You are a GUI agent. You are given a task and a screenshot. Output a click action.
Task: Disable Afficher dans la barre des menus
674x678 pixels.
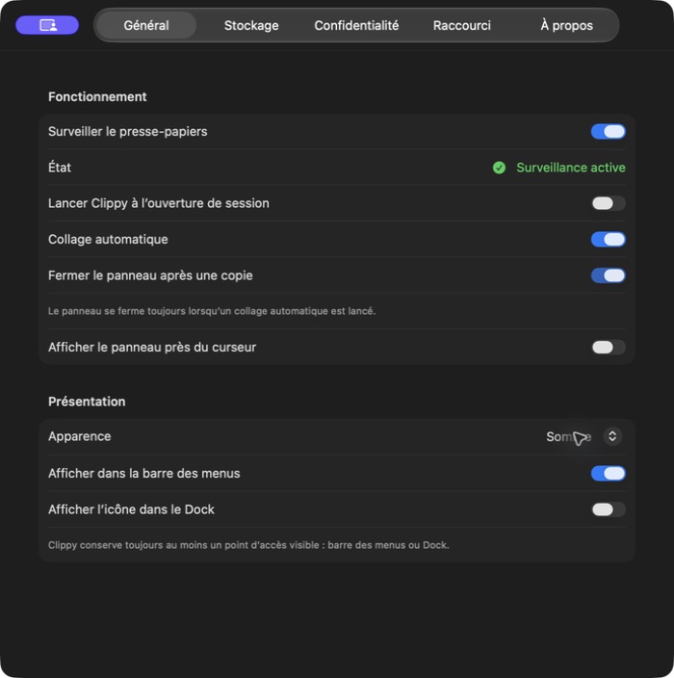pyautogui.click(x=608, y=474)
